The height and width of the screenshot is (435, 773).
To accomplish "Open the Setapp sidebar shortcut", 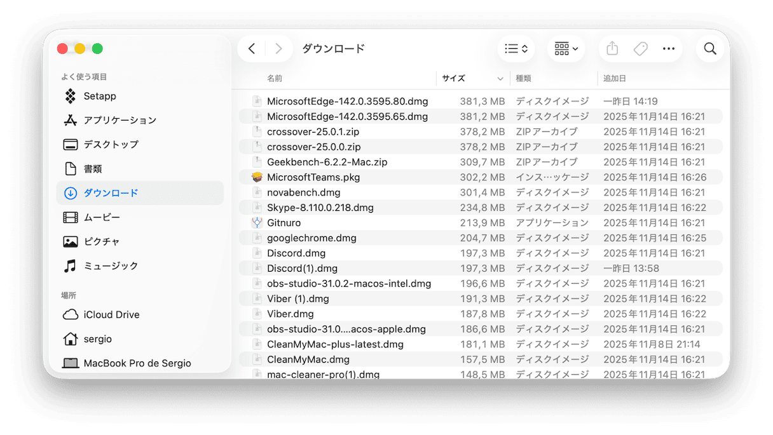I will [x=99, y=96].
